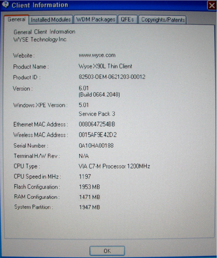Click product ID 82503-OEM-0621203-00012
The image size is (217, 258).
tap(112, 77)
